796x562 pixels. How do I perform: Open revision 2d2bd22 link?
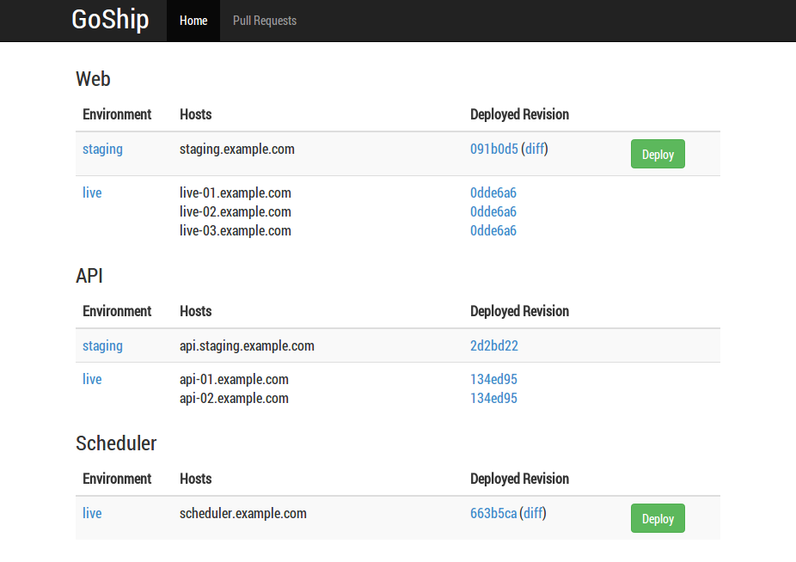click(493, 346)
